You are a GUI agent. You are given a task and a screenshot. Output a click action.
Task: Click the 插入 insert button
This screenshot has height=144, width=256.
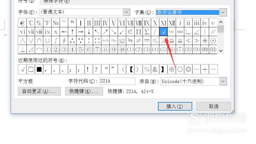pos(175,106)
